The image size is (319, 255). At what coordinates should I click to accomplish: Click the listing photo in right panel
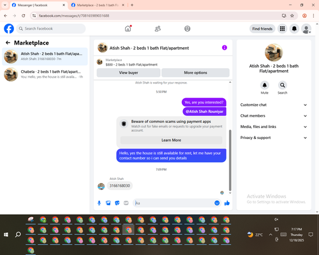(x=274, y=52)
